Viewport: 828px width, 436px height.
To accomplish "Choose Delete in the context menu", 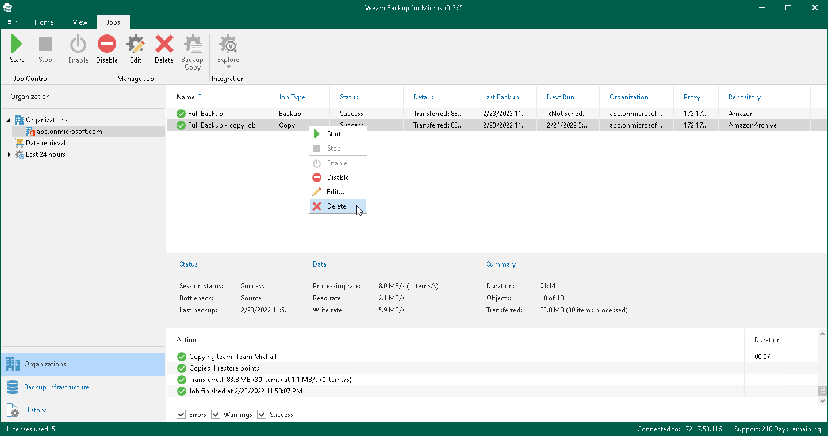I will click(x=338, y=206).
